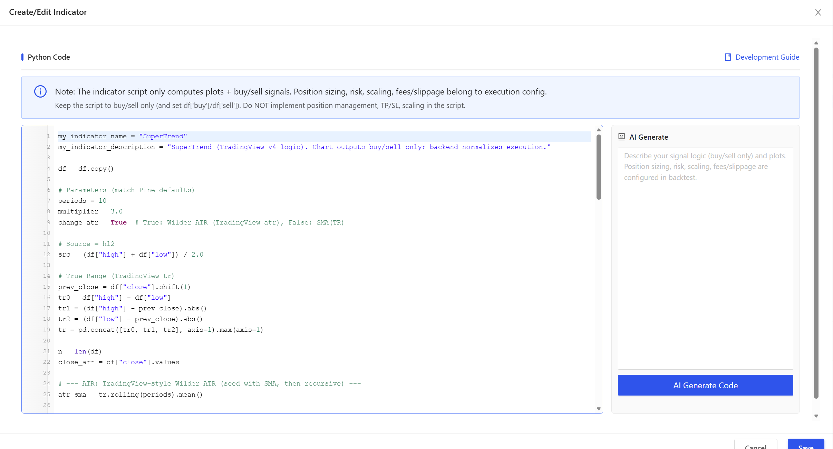This screenshot has height=449, width=833.
Task: Click the info icon in the note banner
Action: [40, 91]
